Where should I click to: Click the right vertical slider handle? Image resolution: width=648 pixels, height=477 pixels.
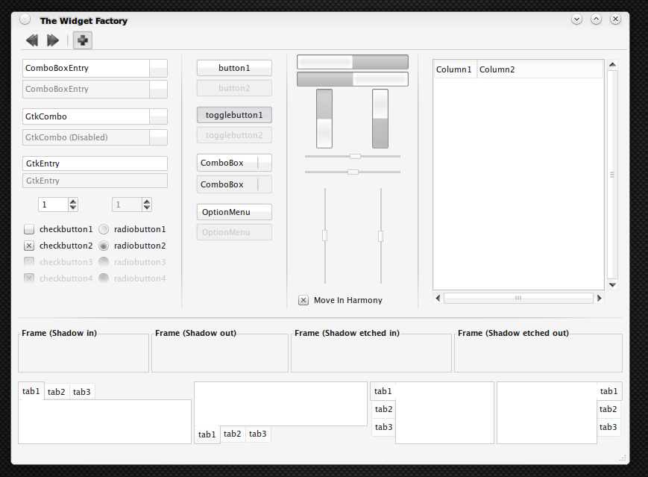pos(380,236)
